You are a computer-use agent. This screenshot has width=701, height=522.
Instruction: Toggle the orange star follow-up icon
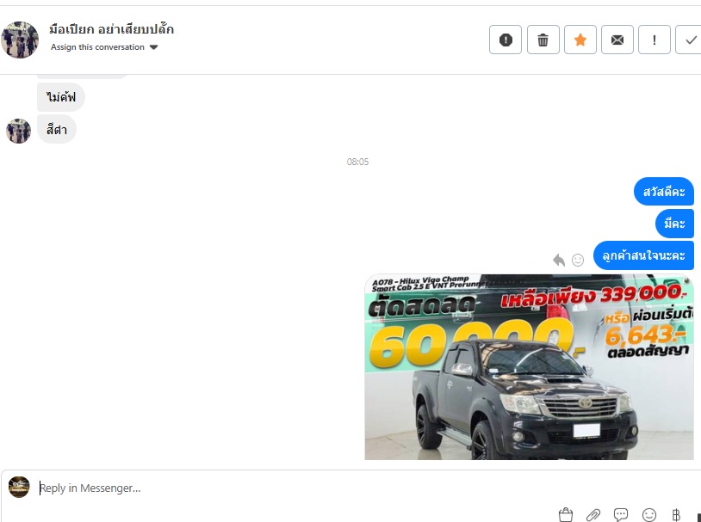click(580, 40)
